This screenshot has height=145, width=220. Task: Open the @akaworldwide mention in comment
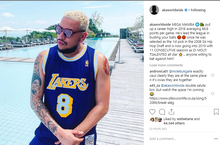coord(173,86)
